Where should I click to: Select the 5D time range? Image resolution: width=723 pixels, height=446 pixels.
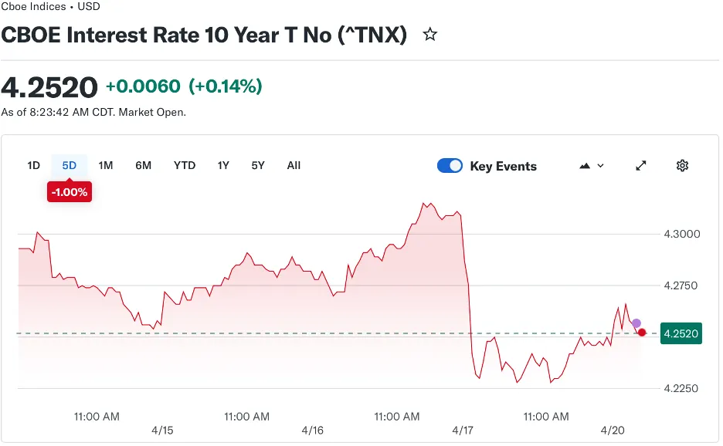70,165
